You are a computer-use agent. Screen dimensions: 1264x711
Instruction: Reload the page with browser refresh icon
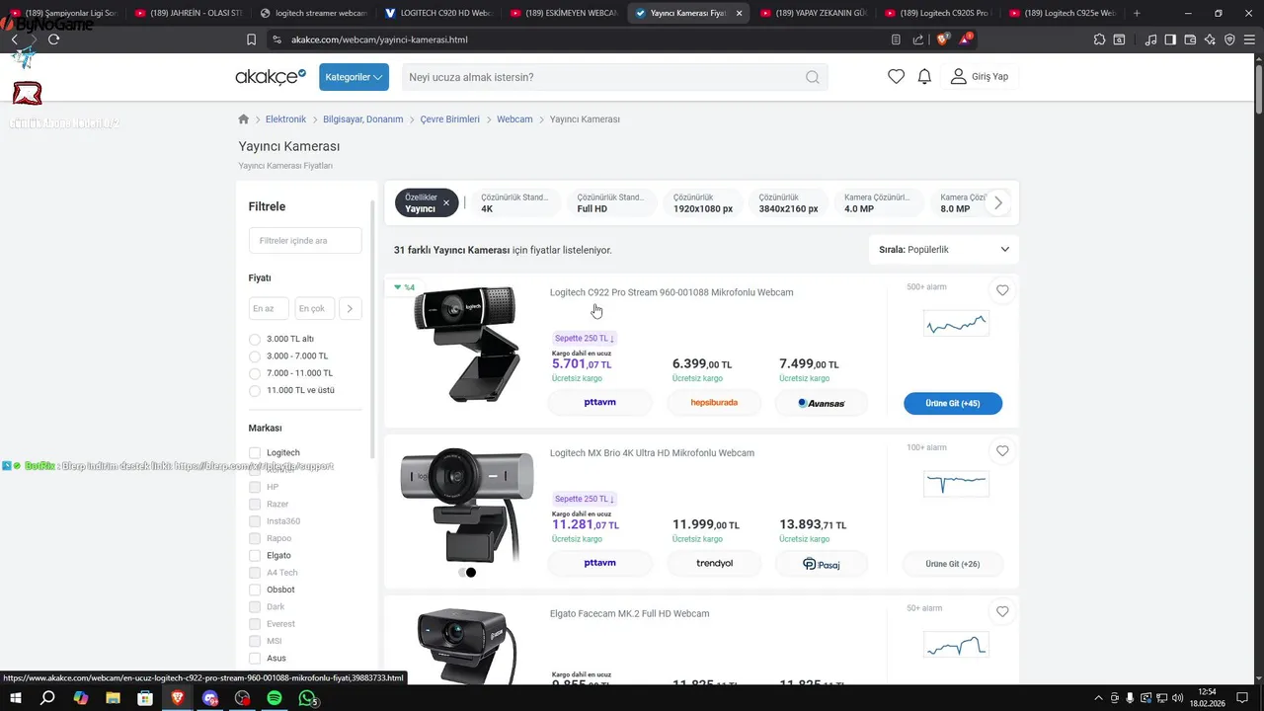[x=53, y=39]
